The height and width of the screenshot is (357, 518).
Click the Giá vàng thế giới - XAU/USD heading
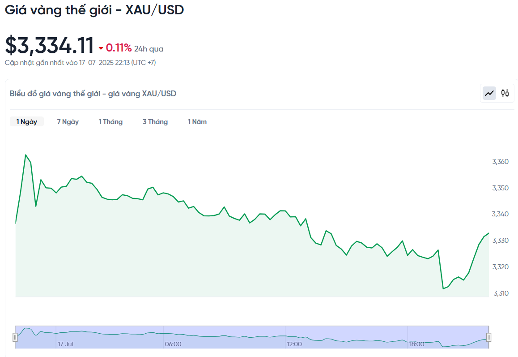pos(94,10)
